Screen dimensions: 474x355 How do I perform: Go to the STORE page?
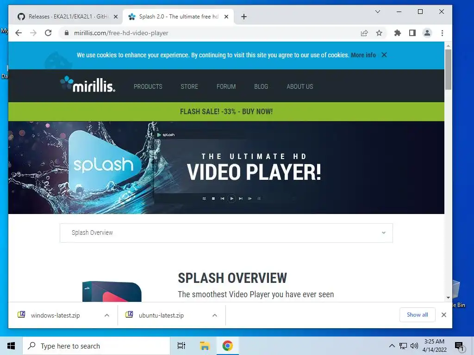tap(189, 86)
